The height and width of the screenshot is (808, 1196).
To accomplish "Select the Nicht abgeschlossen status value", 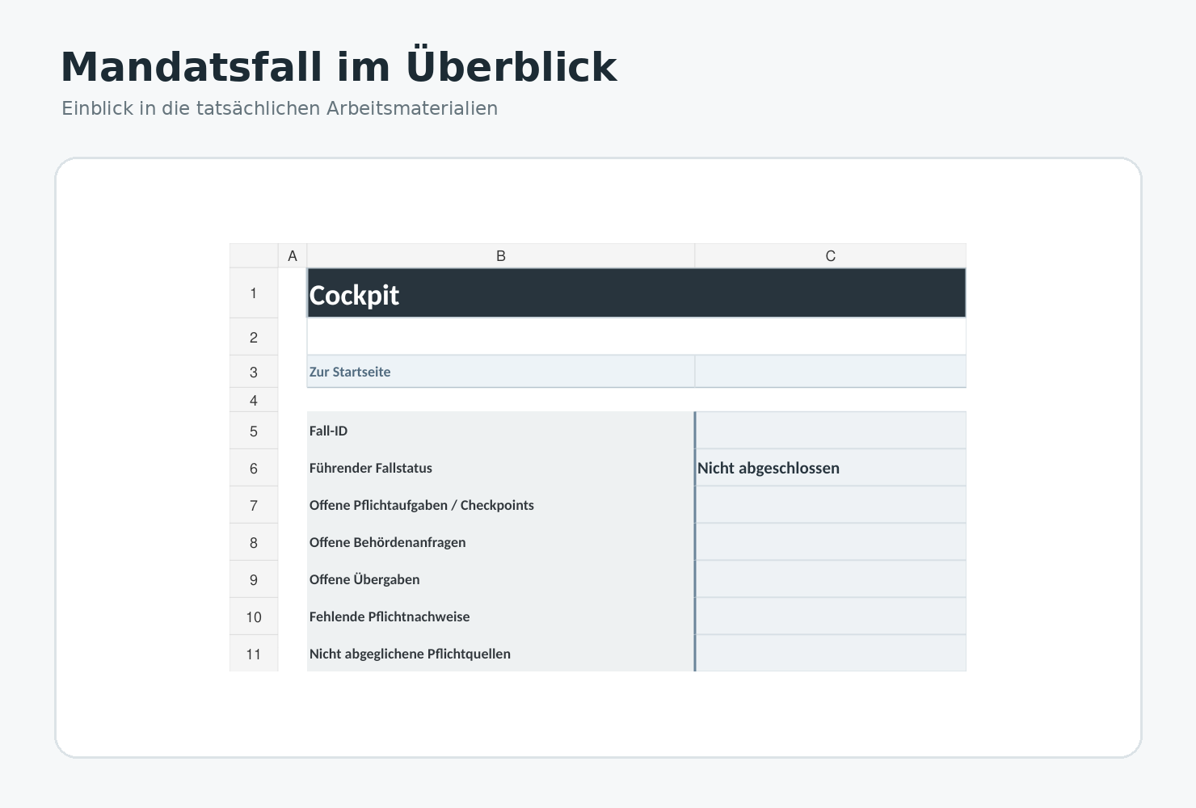I will (x=831, y=468).
